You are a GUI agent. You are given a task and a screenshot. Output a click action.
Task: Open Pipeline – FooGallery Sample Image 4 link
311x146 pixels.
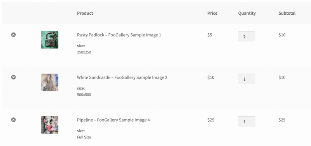[x=114, y=120]
